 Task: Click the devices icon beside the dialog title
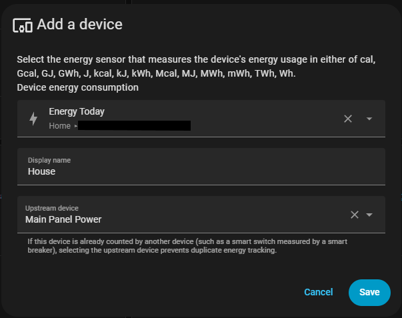click(x=23, y=25)
